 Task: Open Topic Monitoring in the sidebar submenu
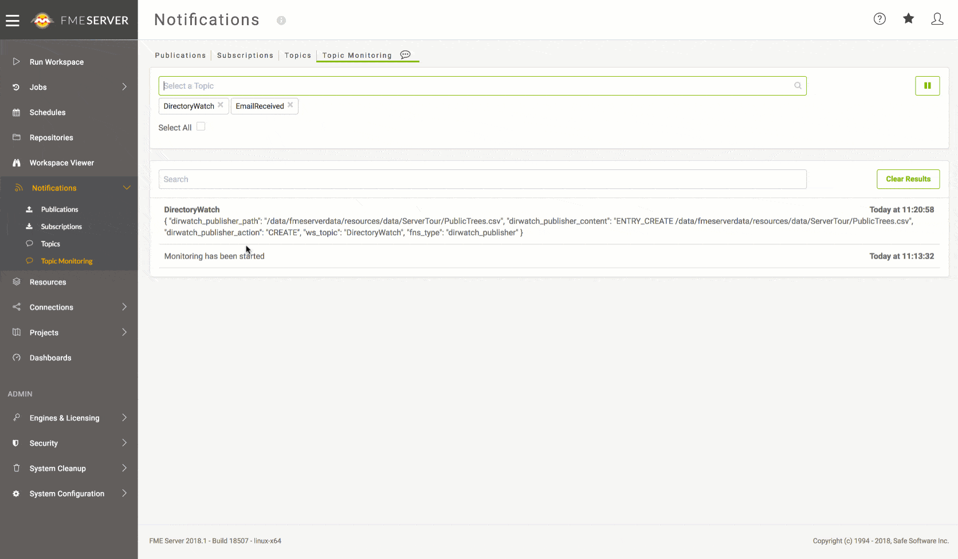click(66, 261)
